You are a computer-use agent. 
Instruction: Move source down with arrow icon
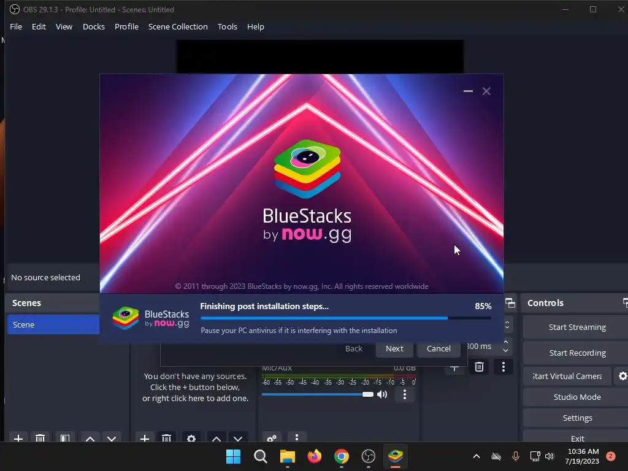(238, 438)
